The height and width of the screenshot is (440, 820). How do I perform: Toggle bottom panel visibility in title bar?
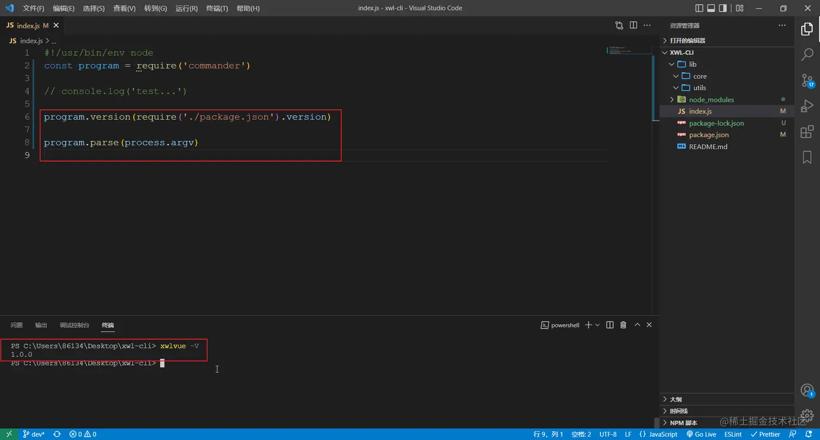click(x=710, y=8)
